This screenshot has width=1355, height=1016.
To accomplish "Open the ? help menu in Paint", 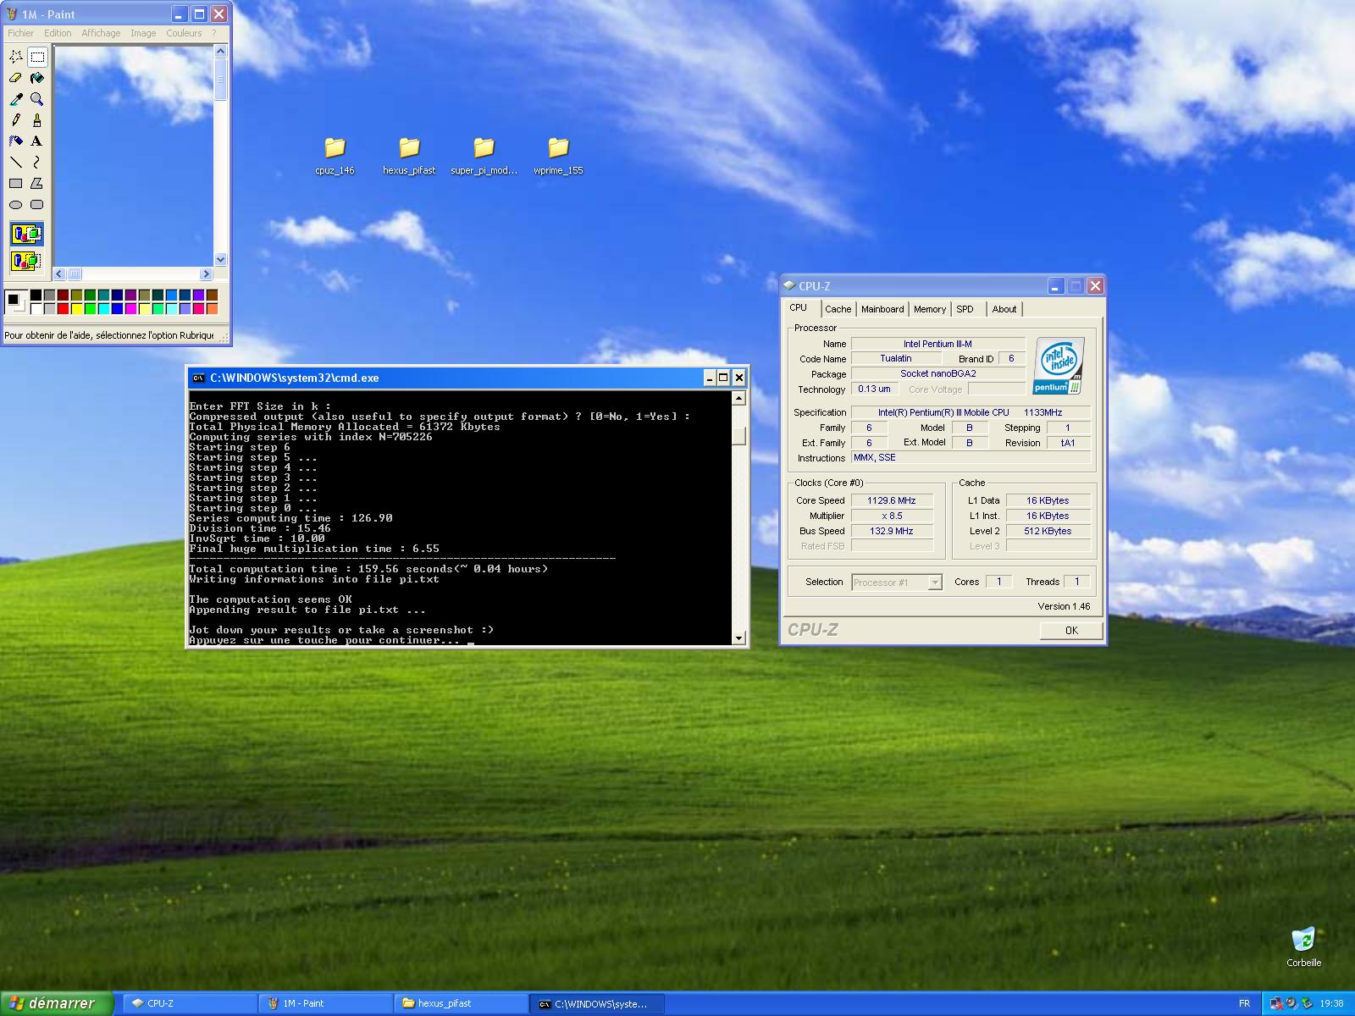I will click(x=213, y=33).
